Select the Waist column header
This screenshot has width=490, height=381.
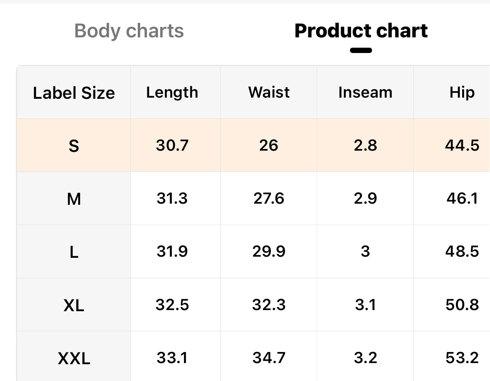click(269, 92)
